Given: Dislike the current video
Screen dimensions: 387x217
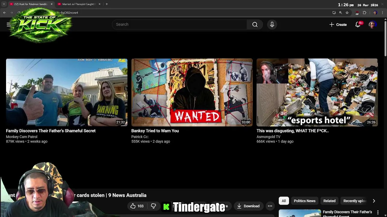Looking at the screenshot, I should click(x=154, y=206).
